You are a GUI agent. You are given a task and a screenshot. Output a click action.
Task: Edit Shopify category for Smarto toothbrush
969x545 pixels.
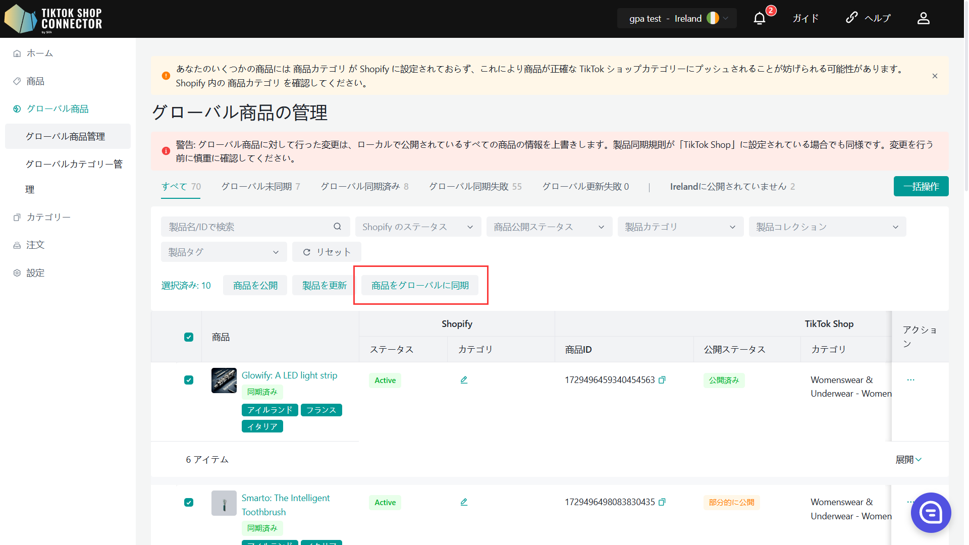coord(464,502)
